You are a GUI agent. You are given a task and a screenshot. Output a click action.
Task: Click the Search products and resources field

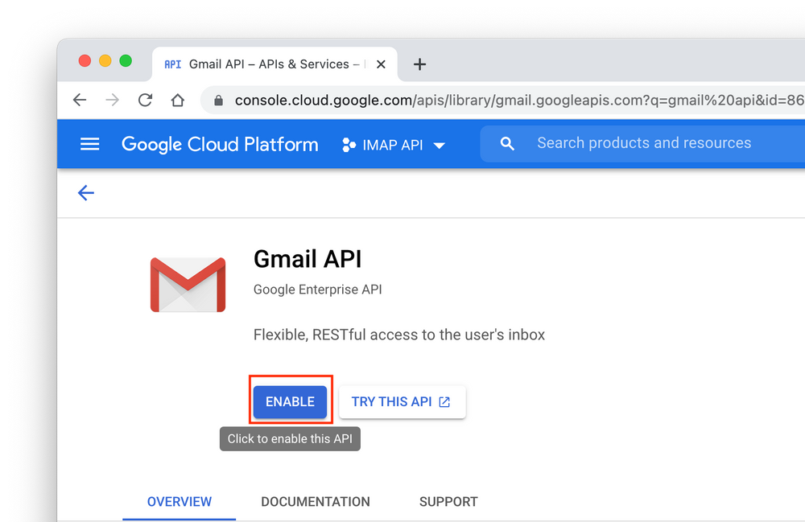tap(643, 142)
